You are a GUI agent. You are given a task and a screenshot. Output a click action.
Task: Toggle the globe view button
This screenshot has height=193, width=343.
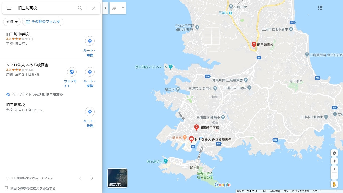pos(334,153)
